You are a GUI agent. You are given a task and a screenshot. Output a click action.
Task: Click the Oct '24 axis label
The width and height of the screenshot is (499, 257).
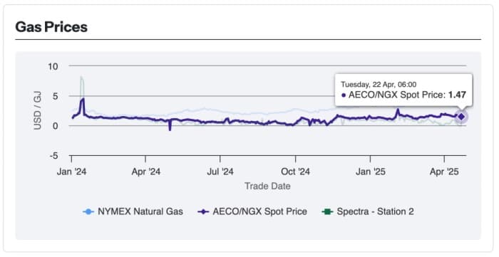click(x=295, y=172)
